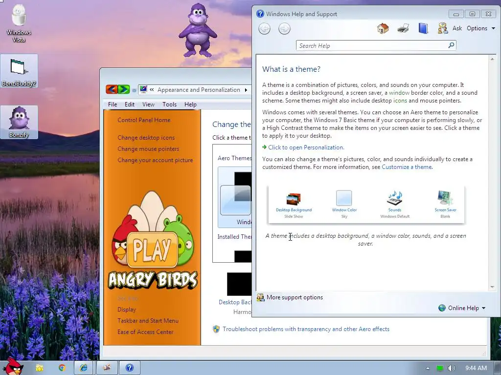Open the File menu
Screen dimensions: 501x375
(113, 104)
